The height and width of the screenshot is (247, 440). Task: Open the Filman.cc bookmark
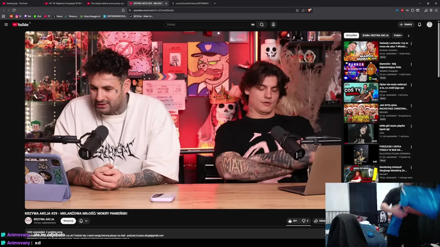click(71, 16)
